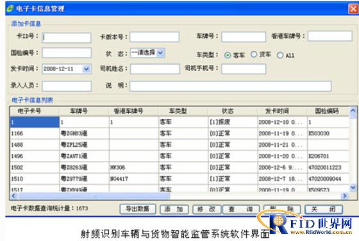
Task: Click the 删除 delete button
Action: coord(282,209)
